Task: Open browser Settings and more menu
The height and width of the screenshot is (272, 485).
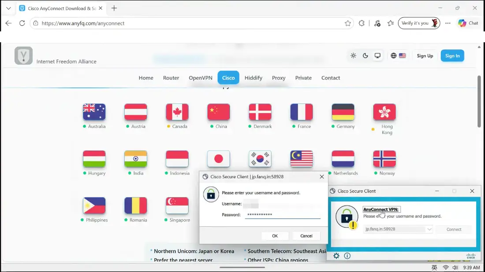Action: (x=448, y=23)
